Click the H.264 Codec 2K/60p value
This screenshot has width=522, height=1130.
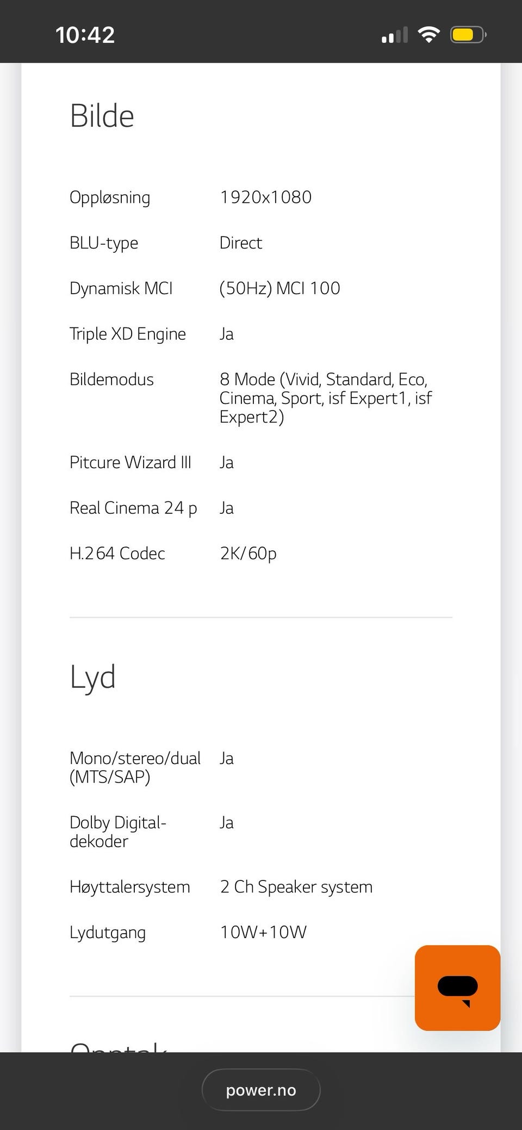point(248,554)
